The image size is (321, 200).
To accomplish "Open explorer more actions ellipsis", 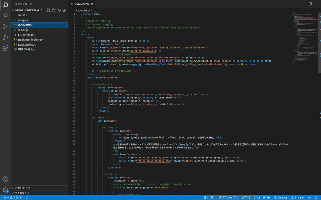I will pos(63,4).
